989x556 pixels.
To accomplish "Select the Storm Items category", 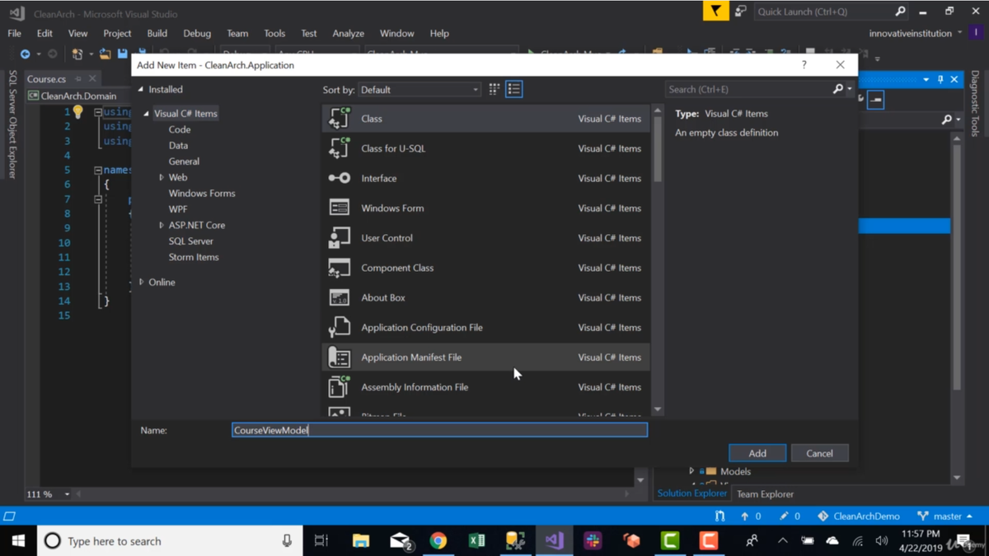I will coord(194,257).
